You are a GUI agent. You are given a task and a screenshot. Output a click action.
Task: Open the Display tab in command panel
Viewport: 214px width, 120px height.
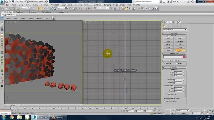(176, 22)
